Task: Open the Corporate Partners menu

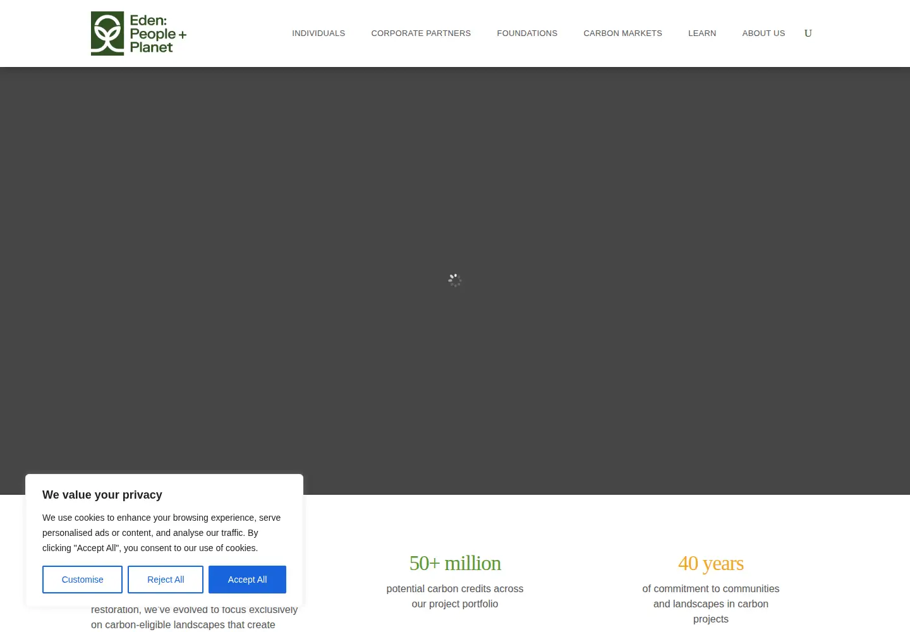Action: tap(421, 33)
